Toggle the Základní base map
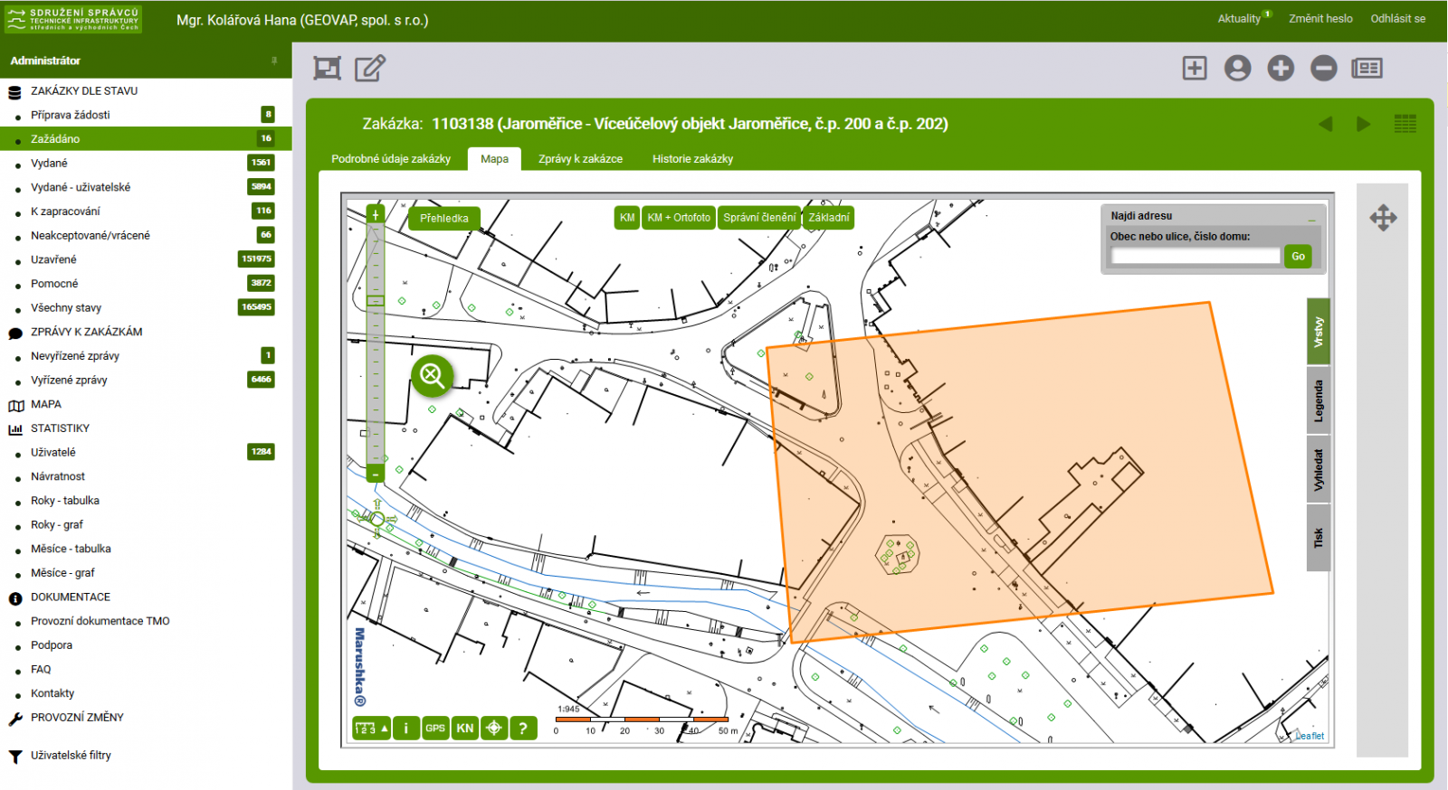Viewport: 1448px width, 790px height. (828, 218)
